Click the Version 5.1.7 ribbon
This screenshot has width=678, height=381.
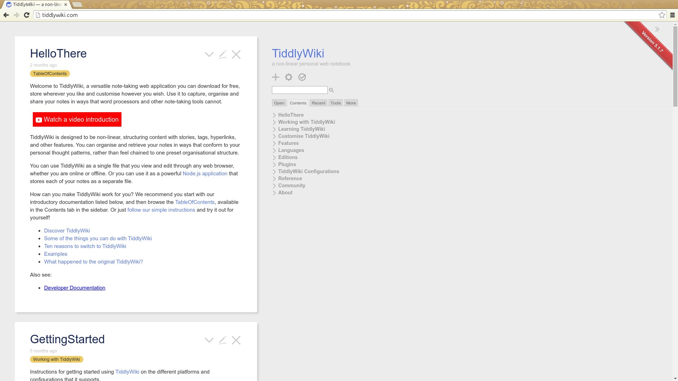click(652, 42)
